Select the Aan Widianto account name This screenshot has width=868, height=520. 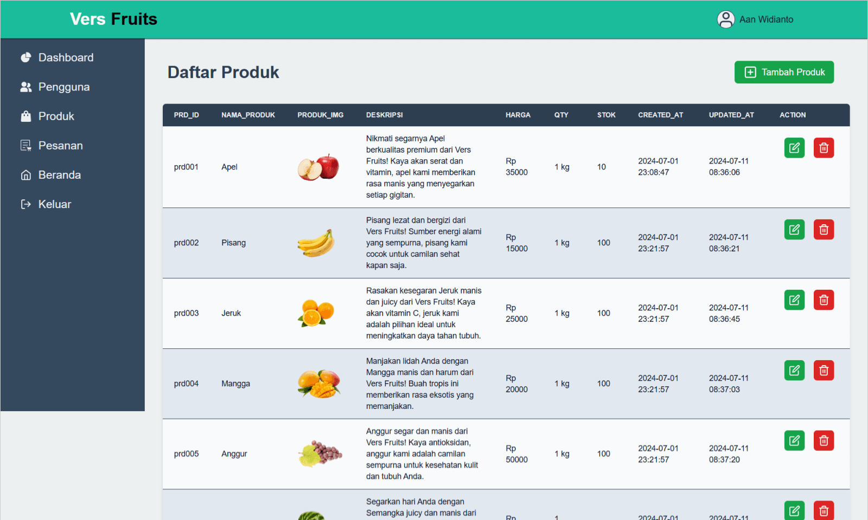[765, 19]
